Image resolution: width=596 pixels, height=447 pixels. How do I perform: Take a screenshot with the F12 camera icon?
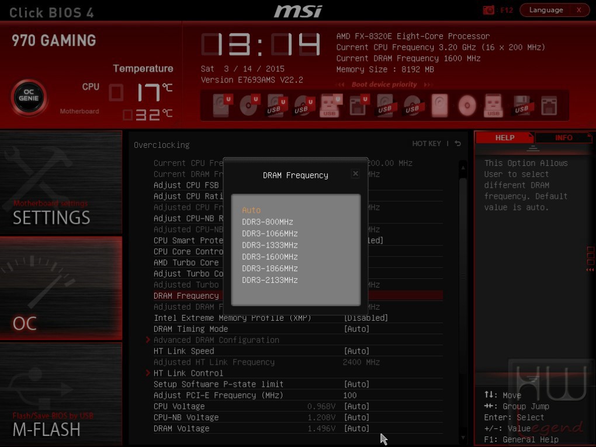click(x=488, y=10)
